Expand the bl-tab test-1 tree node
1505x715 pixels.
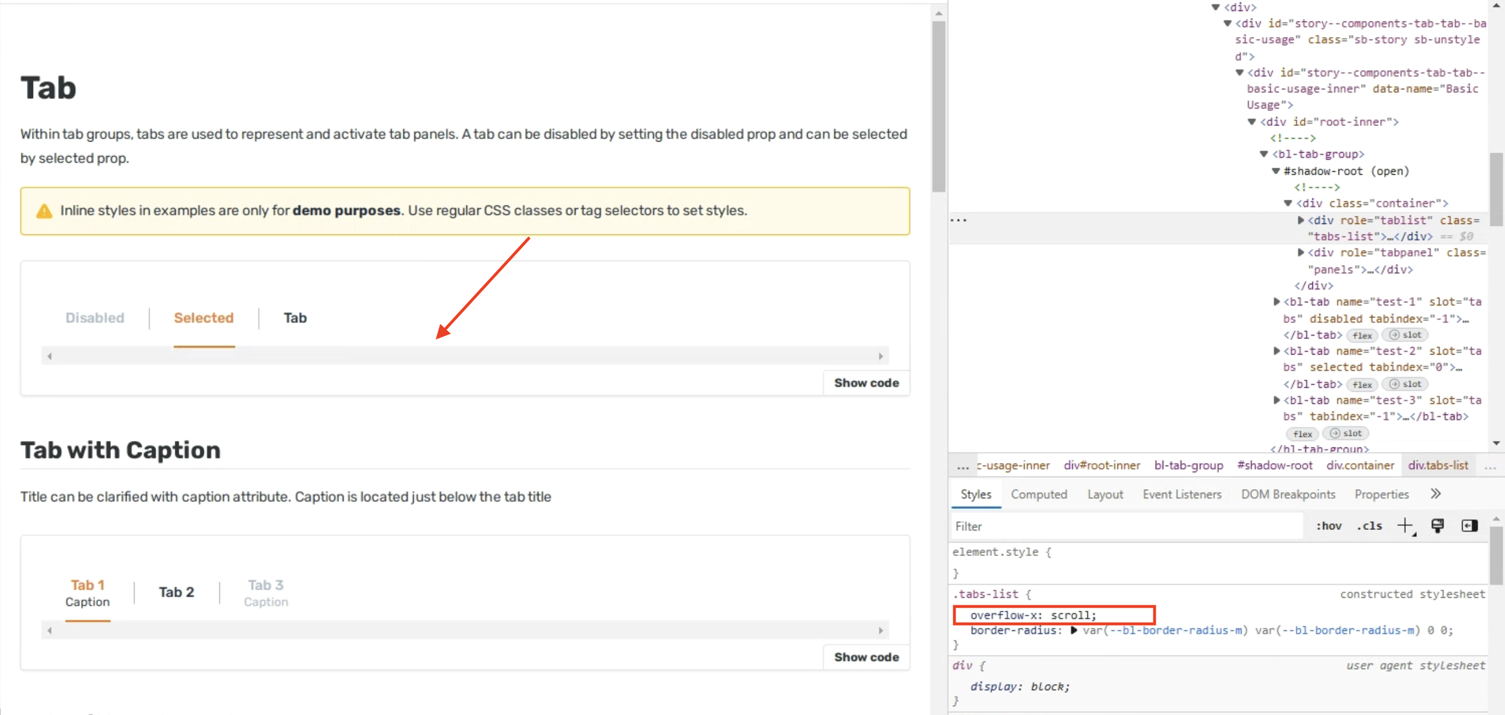[1276, 302]
